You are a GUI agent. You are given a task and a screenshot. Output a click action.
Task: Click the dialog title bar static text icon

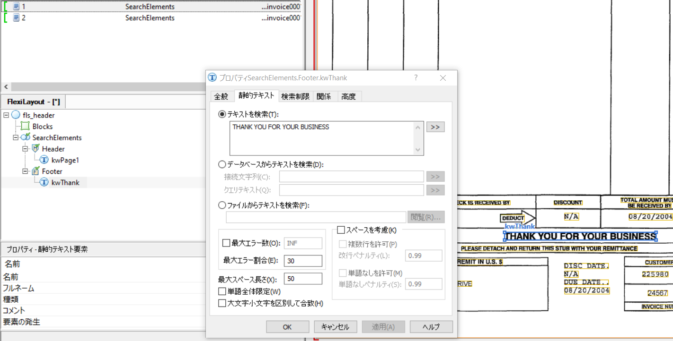[213, 78]
